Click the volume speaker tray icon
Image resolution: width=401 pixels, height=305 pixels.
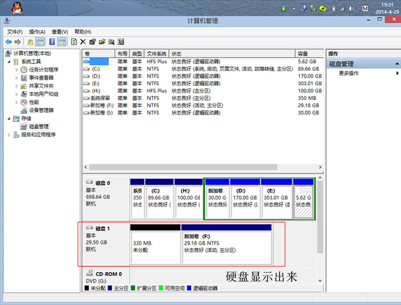pos(352,9)
